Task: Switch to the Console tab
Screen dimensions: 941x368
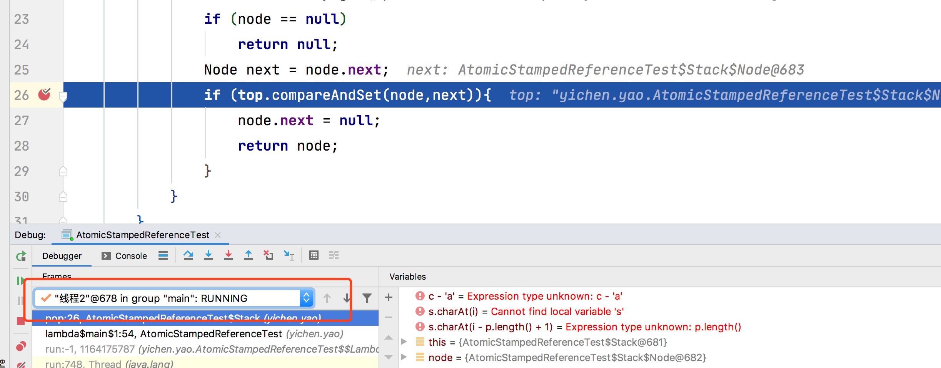Action: point(124,256)
